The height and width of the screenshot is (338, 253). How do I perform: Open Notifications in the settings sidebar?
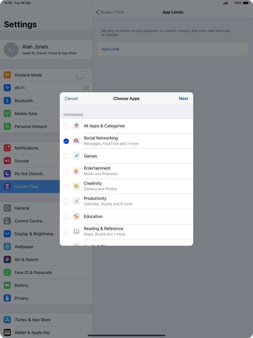click(26, 148)
